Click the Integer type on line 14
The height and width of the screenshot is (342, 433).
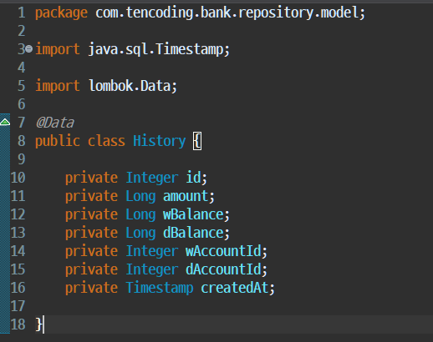pos(152,251)
